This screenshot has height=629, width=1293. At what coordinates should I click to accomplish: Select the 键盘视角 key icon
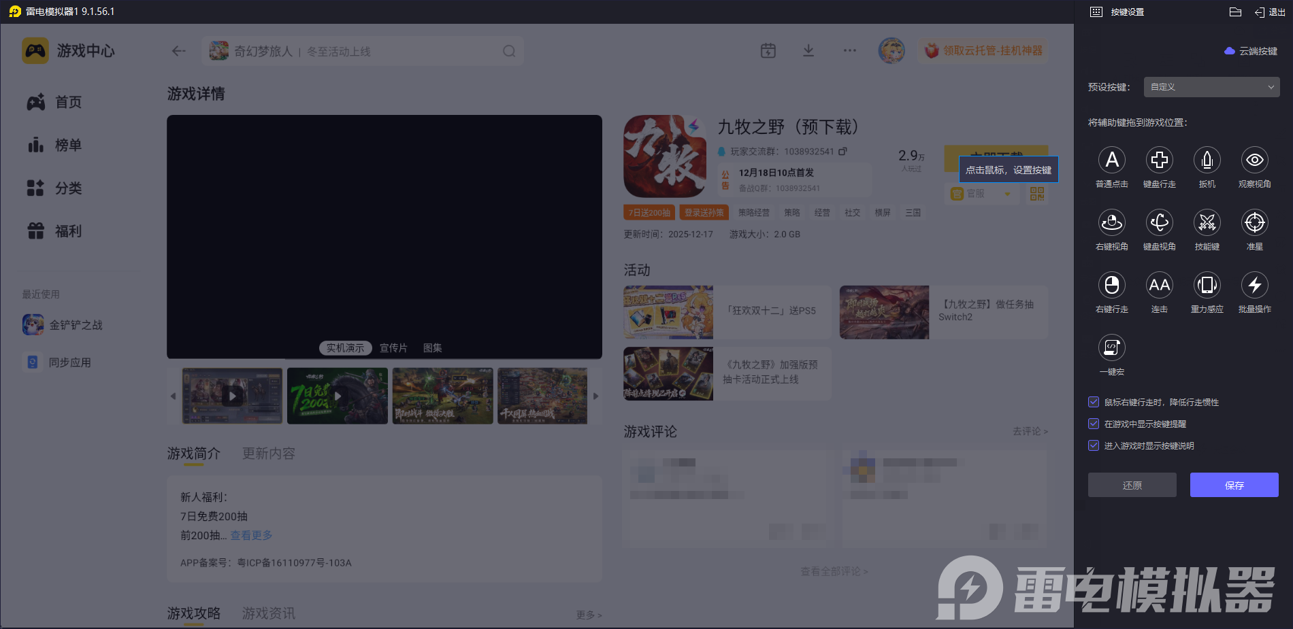pyautogui.click(x=1160, y=222)
